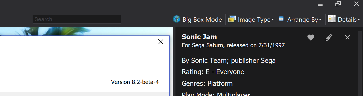Close the Sonic Jam details panel
Viewport: 363px width, 96px height.
(347, 38)
